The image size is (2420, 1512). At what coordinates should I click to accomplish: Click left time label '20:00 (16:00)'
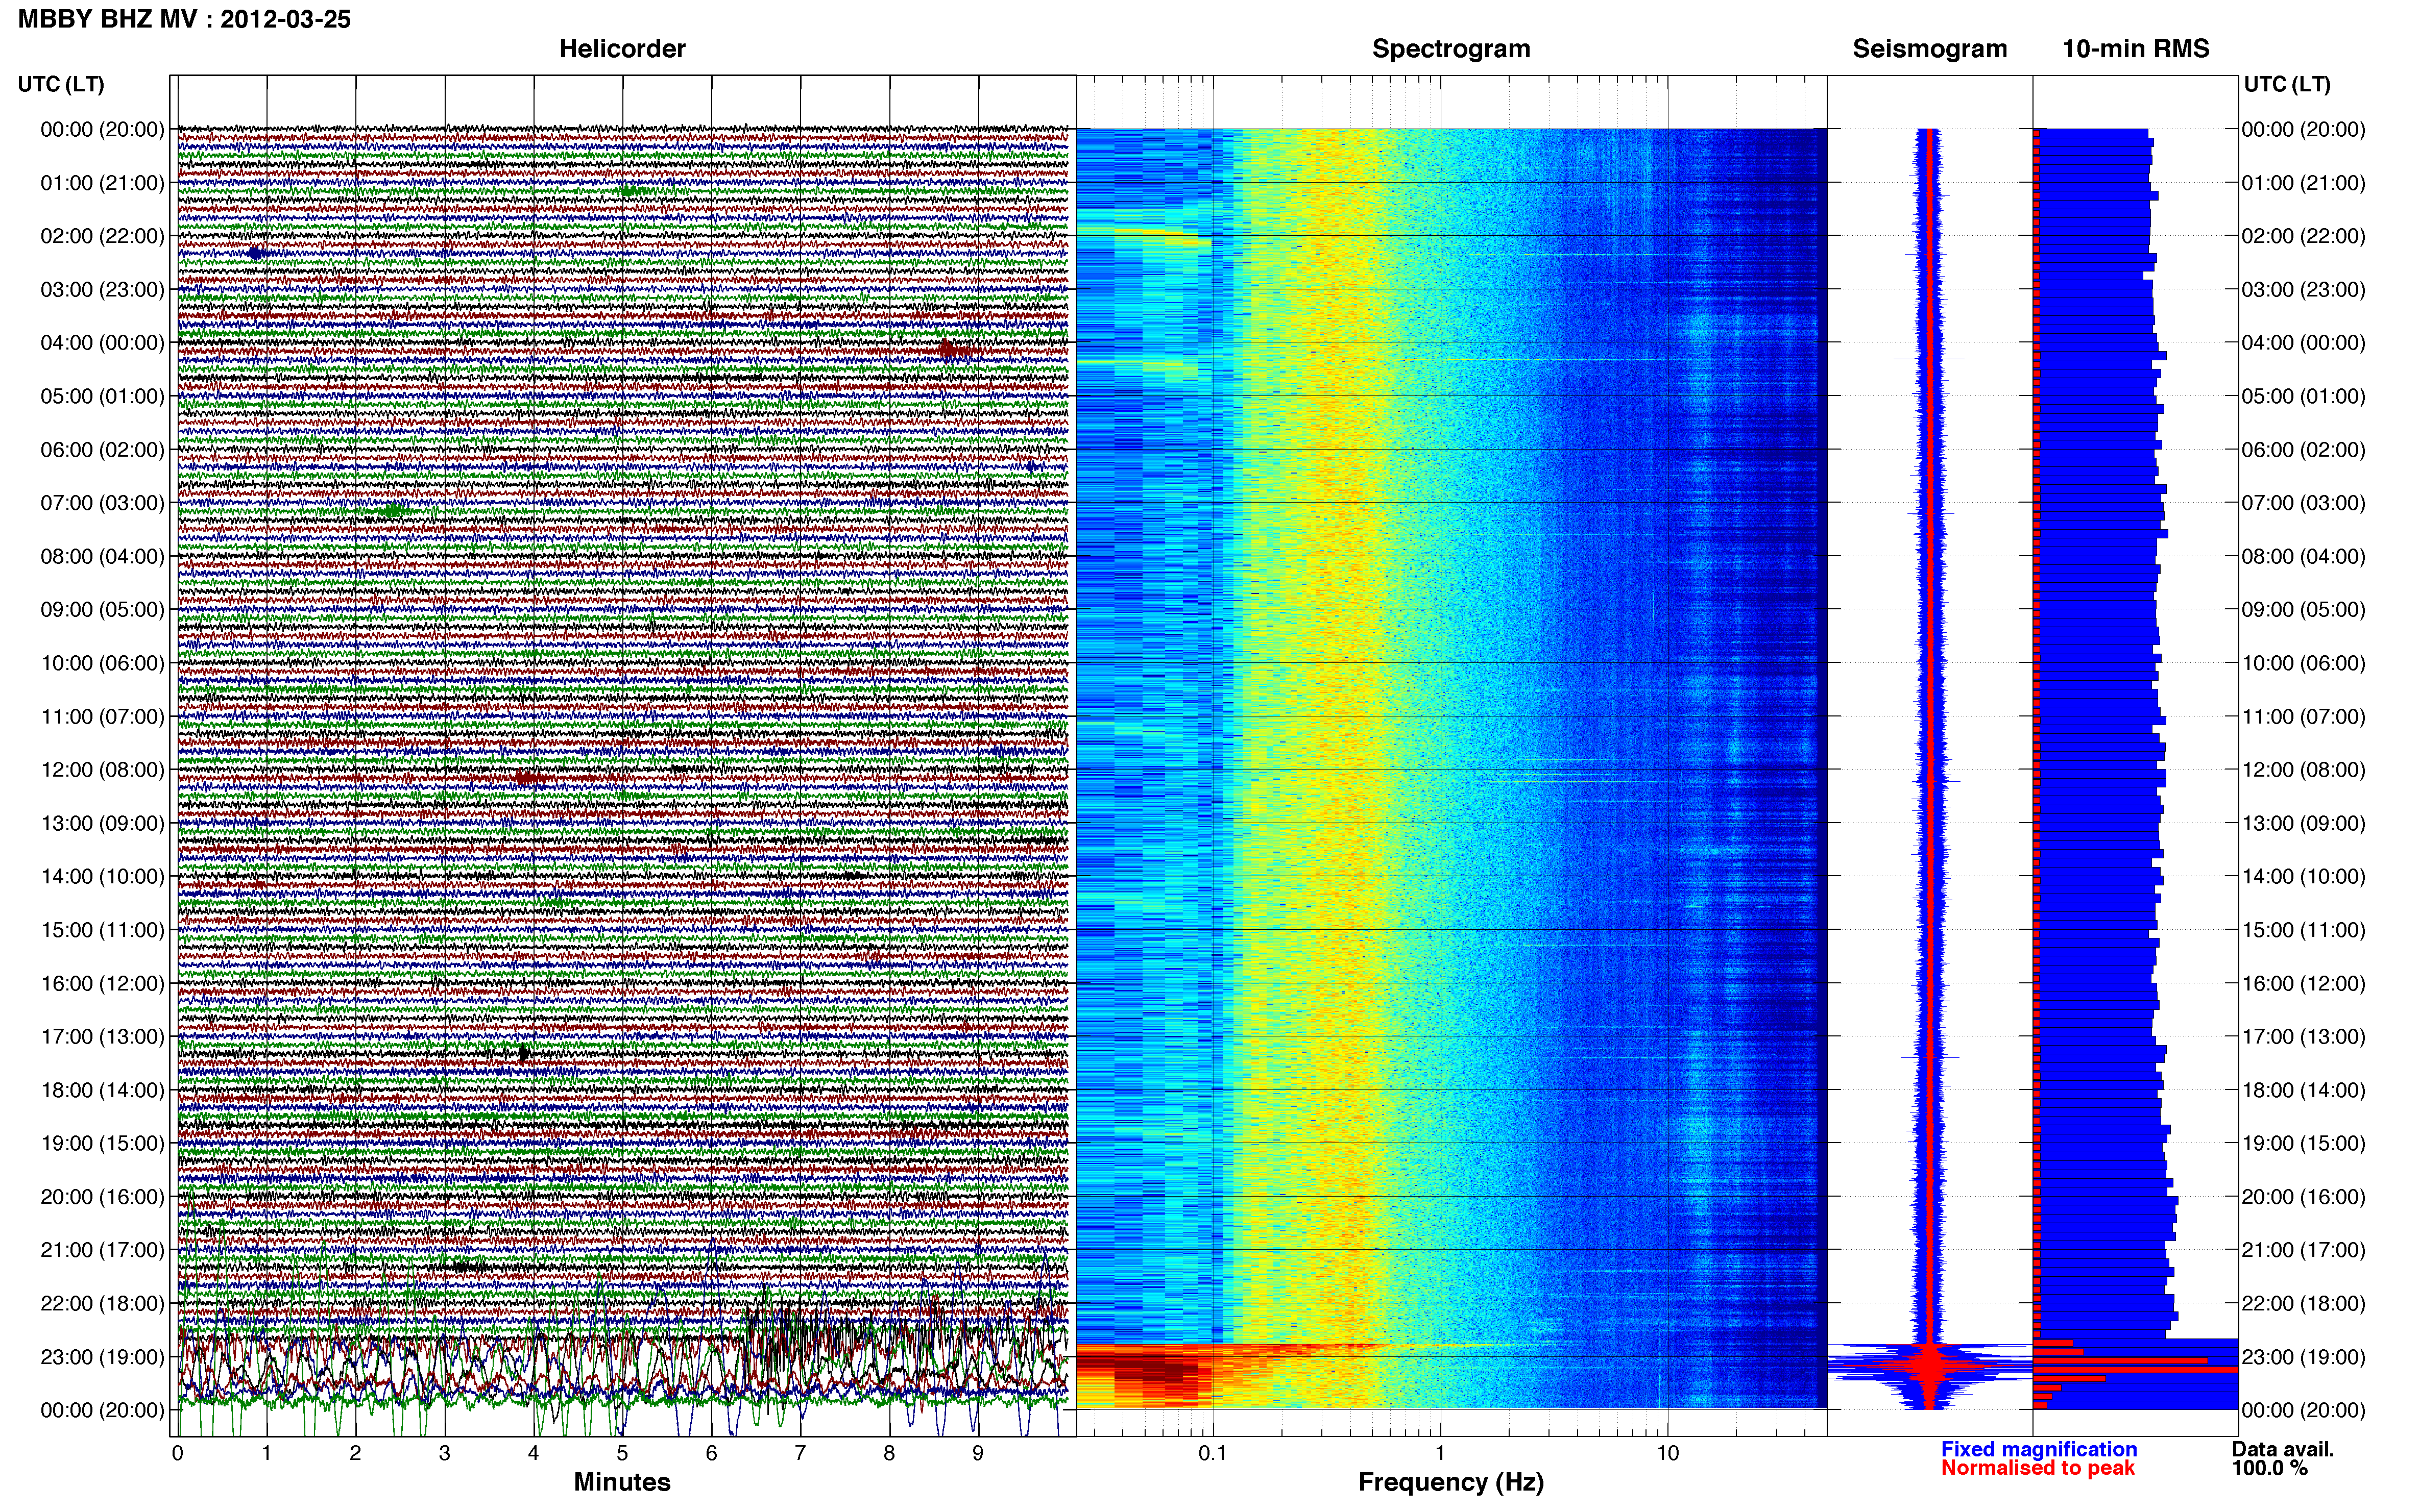point(102,1197)
